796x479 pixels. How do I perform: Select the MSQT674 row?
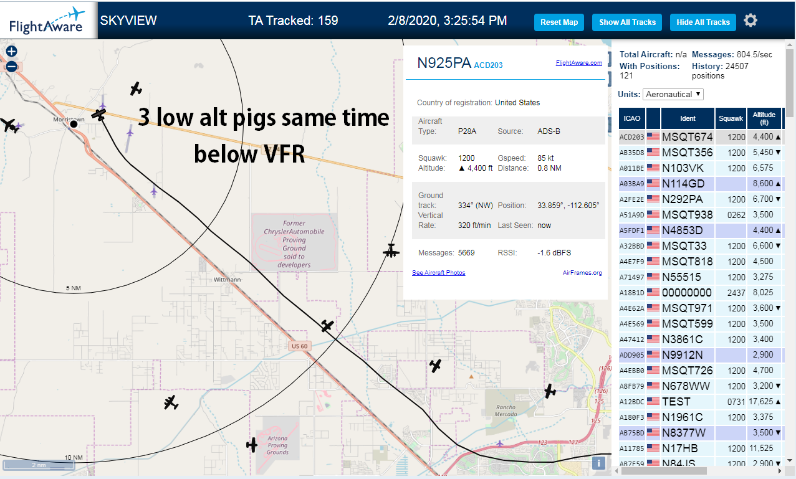click(x=701, y=136)
